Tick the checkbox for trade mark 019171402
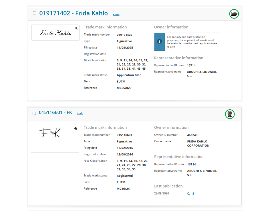The image size is (274, 211). click(x=35, y=13)
